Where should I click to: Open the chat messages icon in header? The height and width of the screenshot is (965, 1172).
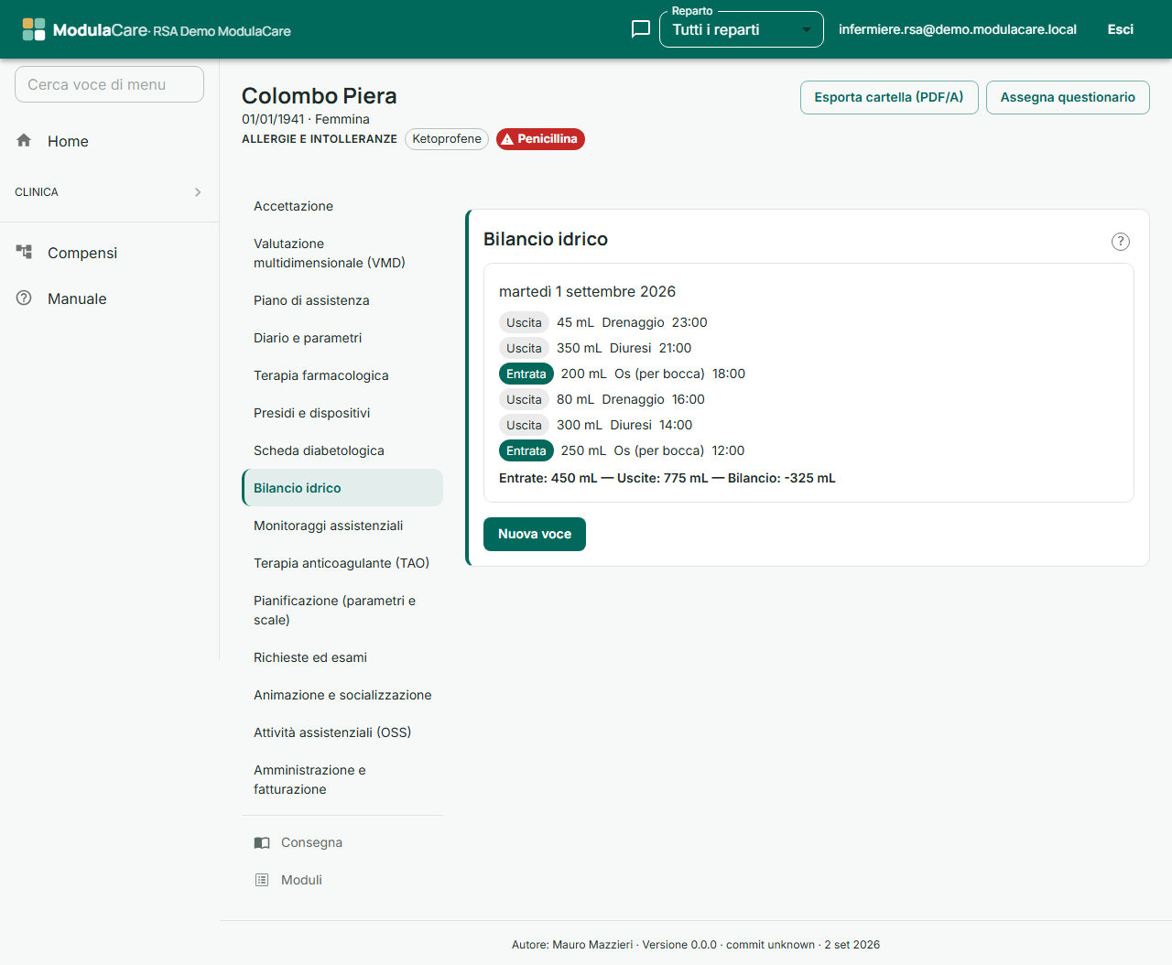(x=641, y=29)
